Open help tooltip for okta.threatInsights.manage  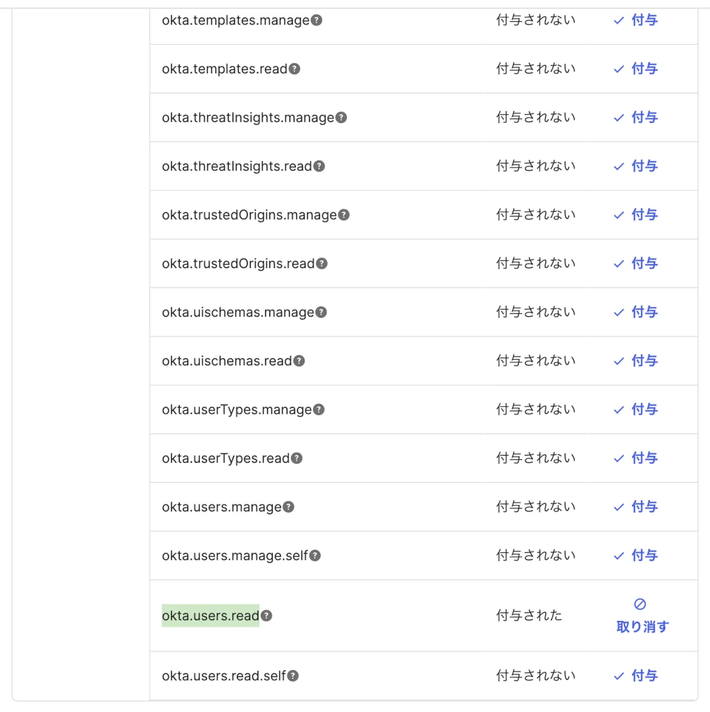tap(341, 117)
